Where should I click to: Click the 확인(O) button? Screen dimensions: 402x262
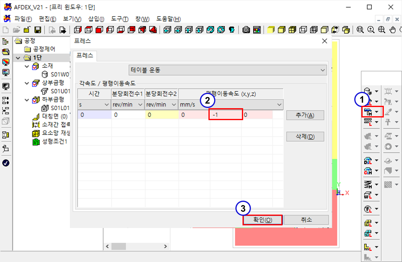coord(263,220)
